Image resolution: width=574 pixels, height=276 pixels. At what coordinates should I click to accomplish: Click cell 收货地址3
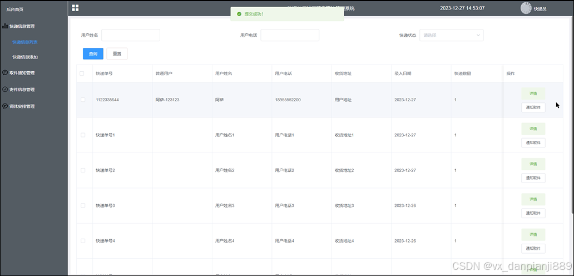[x=344, y=206]
